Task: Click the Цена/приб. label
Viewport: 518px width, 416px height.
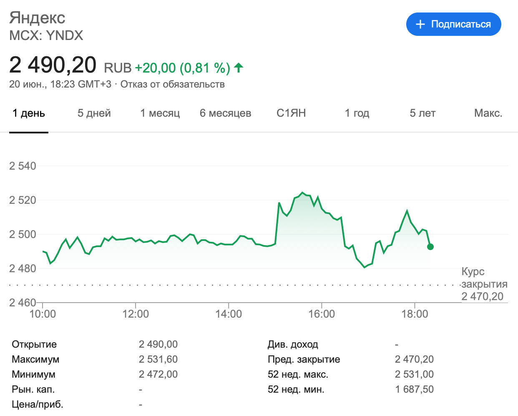Action: coord(38,404)
